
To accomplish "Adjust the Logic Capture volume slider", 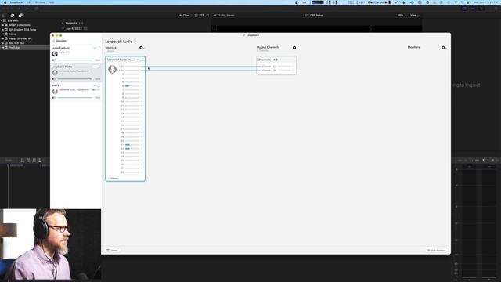I will (x=75, y=60).
